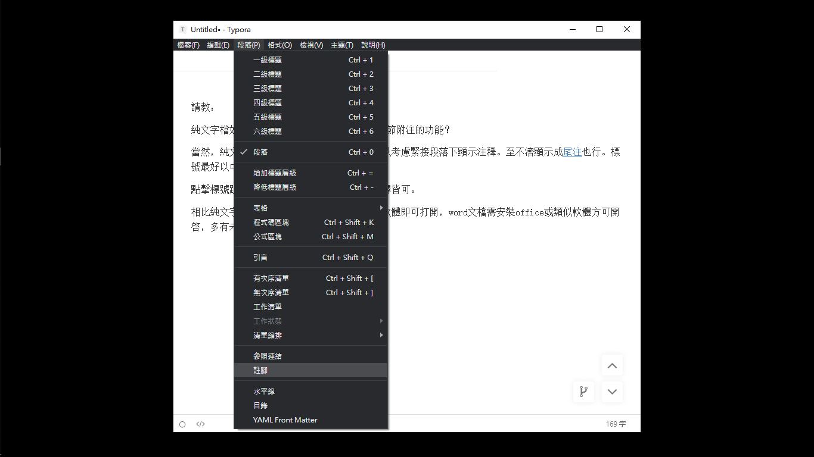This screenshot has width=814, height=457.
Task: Click the 169 字 word count
Action: 616,424
